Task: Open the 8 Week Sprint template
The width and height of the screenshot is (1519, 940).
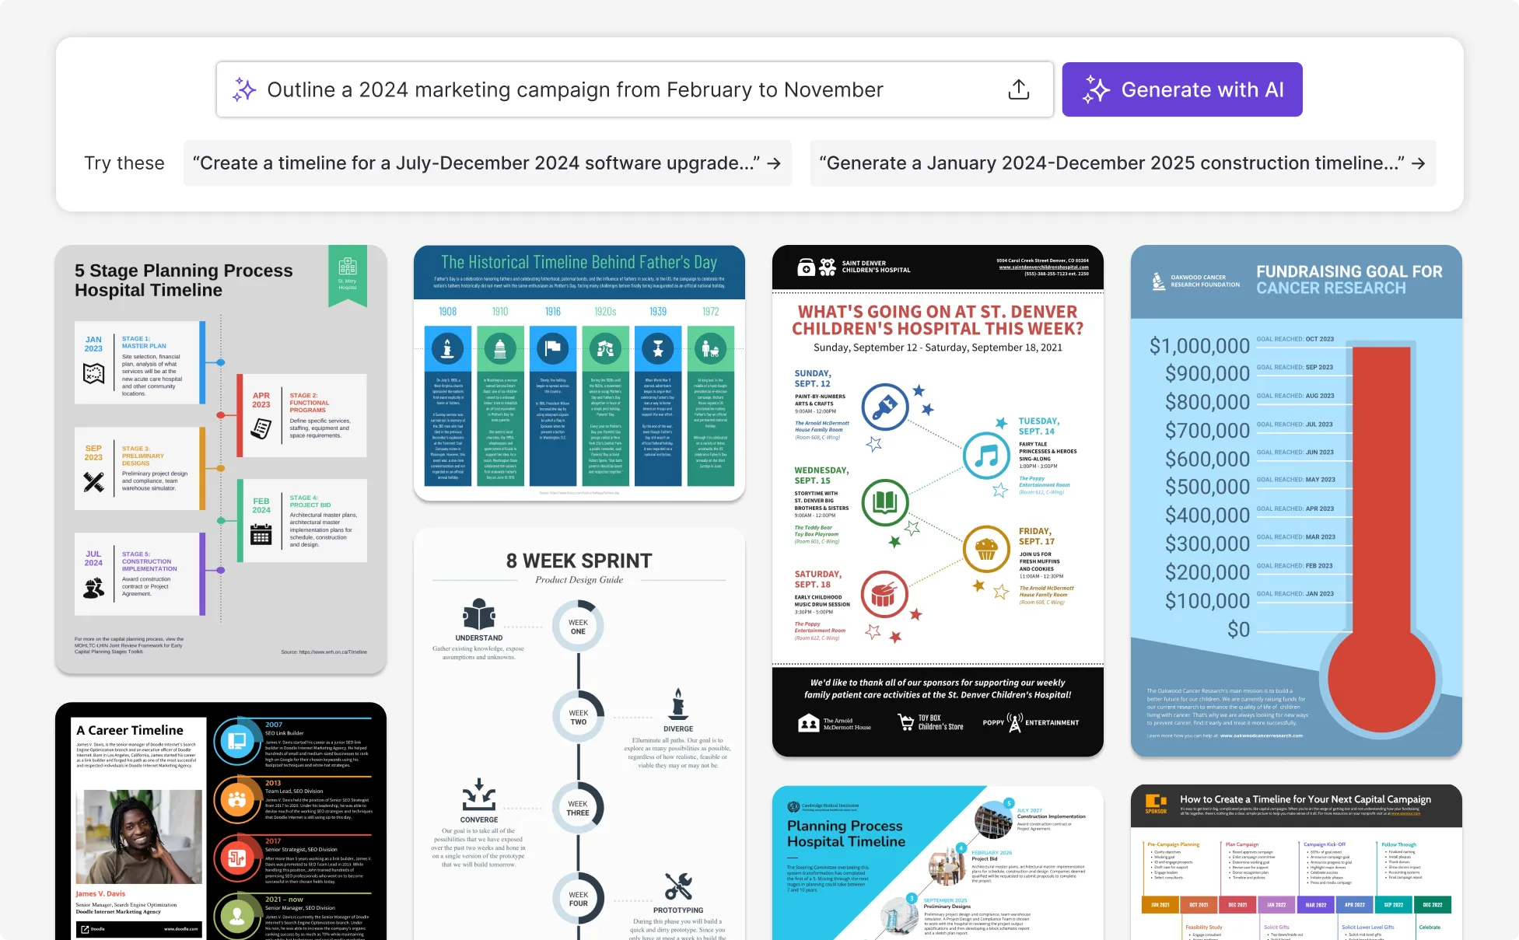Action: point(579,734)
